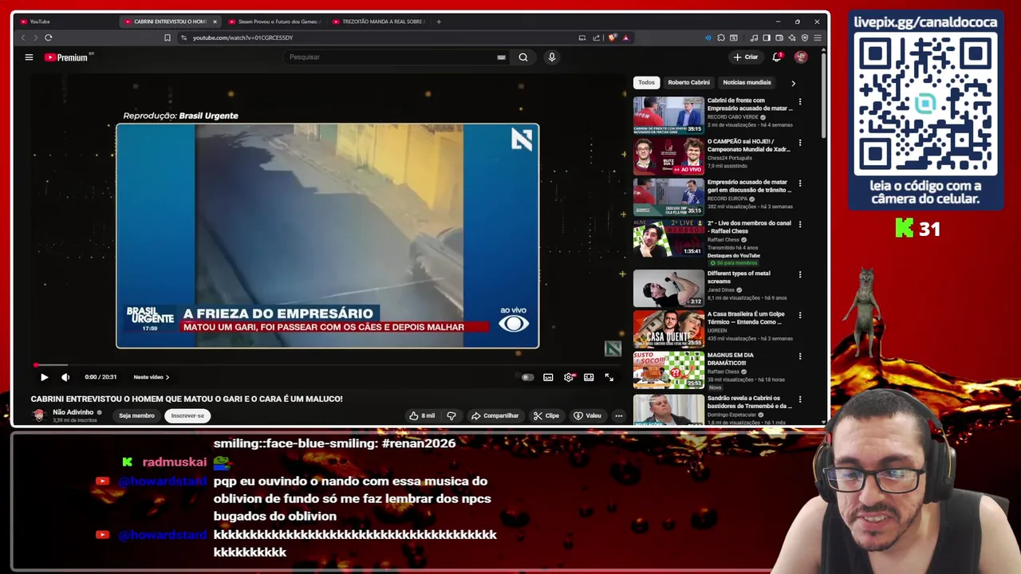Open 'MAGNUS EM DIA DRAMÁTICO!!!' video title

coord(731,359)
